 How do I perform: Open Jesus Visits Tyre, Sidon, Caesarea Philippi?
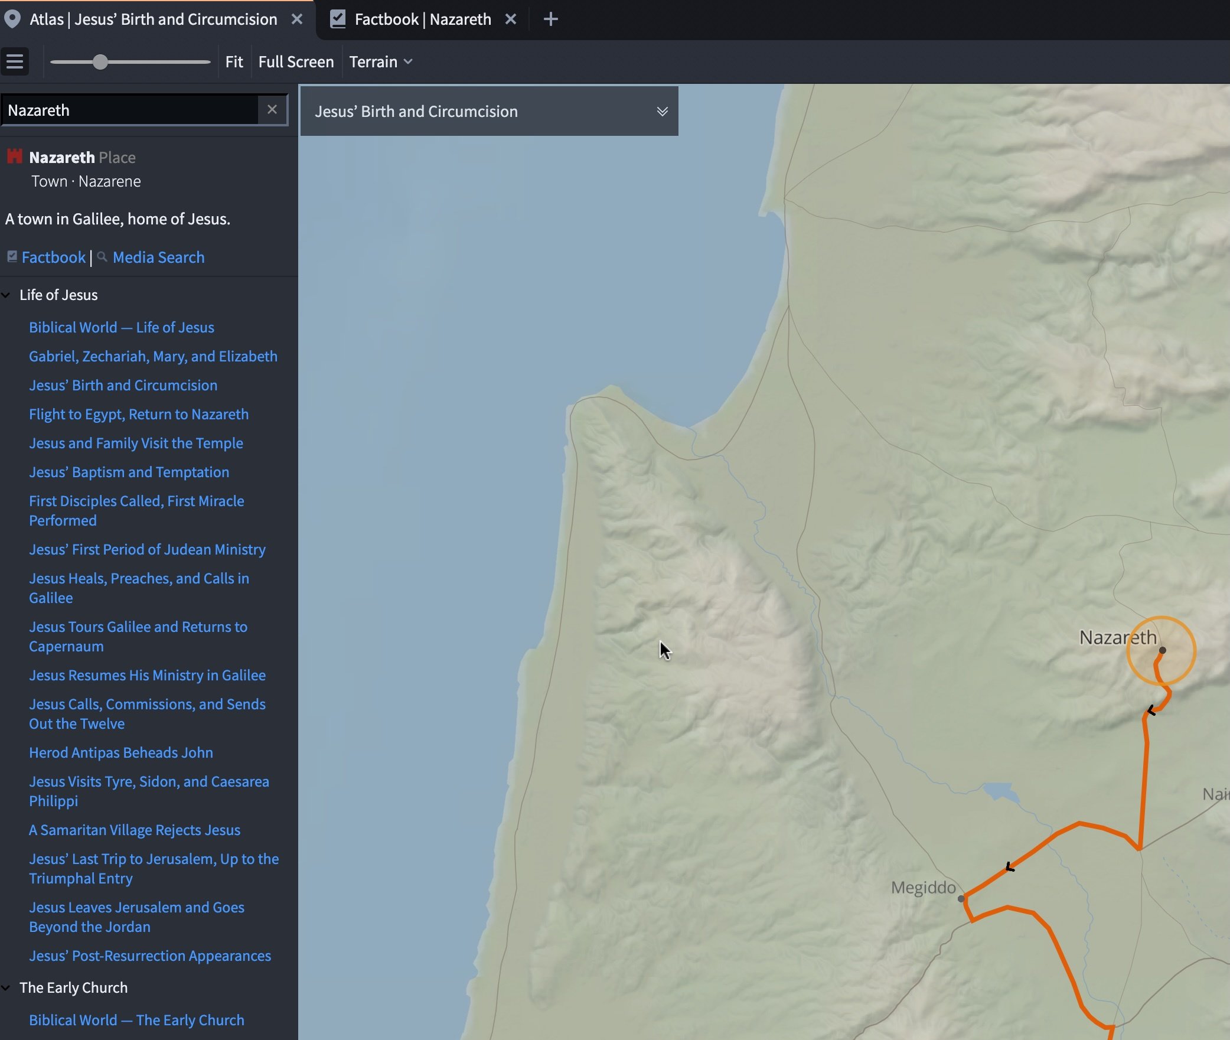click(x=149, y=791)
